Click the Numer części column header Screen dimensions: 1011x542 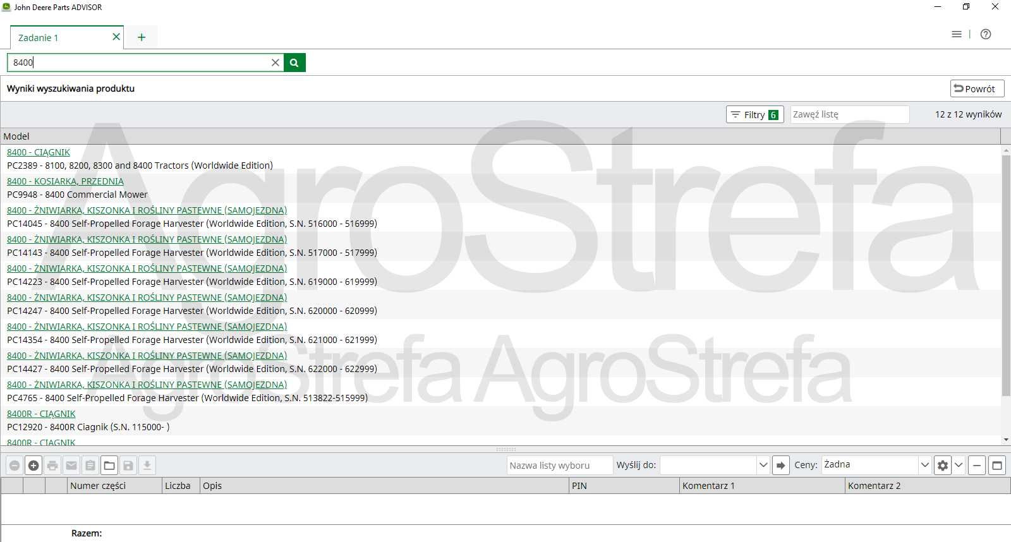click(x=114, y=486)
